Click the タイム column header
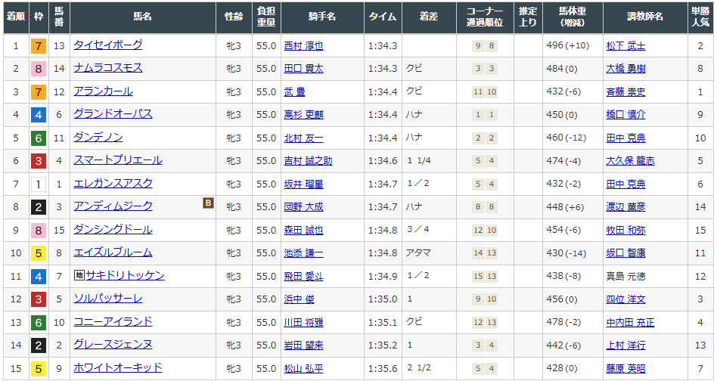The image size is (717, 381). click(382, 17)
